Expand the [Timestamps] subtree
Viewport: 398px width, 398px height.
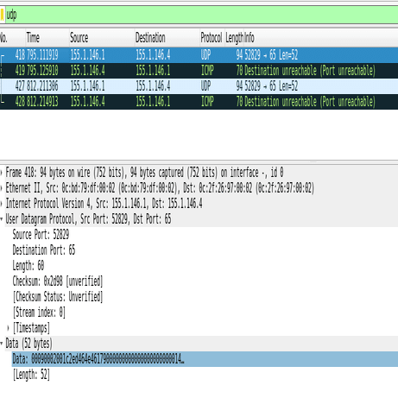coord(8,328)
